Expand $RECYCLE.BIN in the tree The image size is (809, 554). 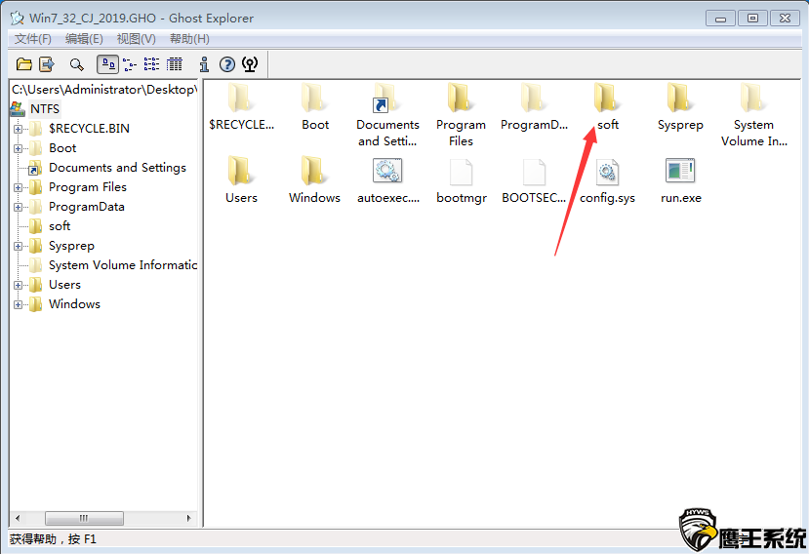coord(19,129)
